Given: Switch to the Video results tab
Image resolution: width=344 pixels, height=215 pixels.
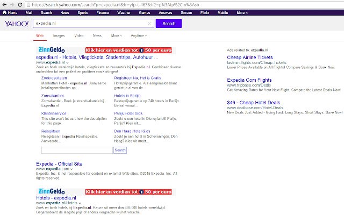Looking at the screenshot, I should point(79,35).
